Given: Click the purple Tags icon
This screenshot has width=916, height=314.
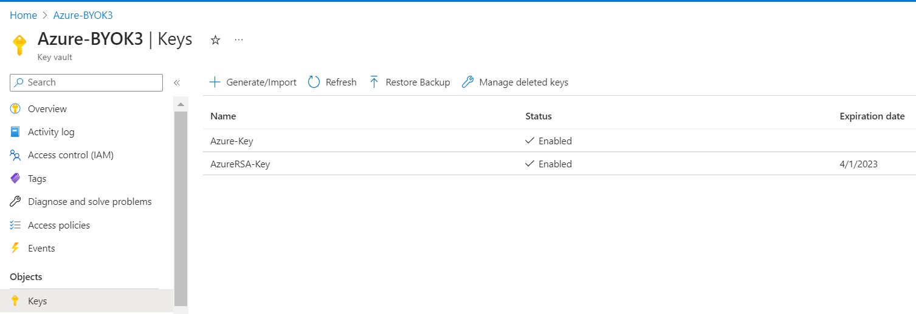Looking at the screenshot, I should tap(16, 179).
